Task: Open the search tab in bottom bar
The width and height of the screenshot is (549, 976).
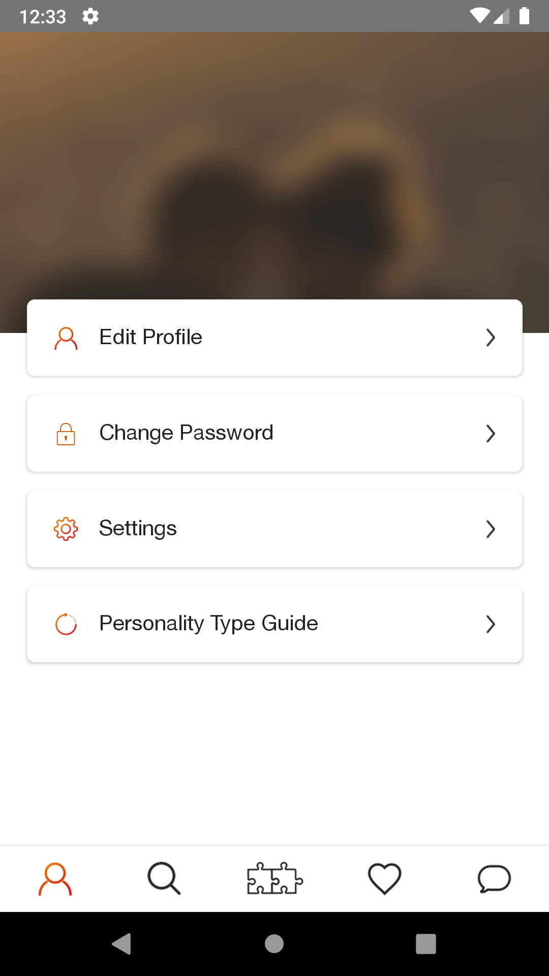Action: (164, 878)
